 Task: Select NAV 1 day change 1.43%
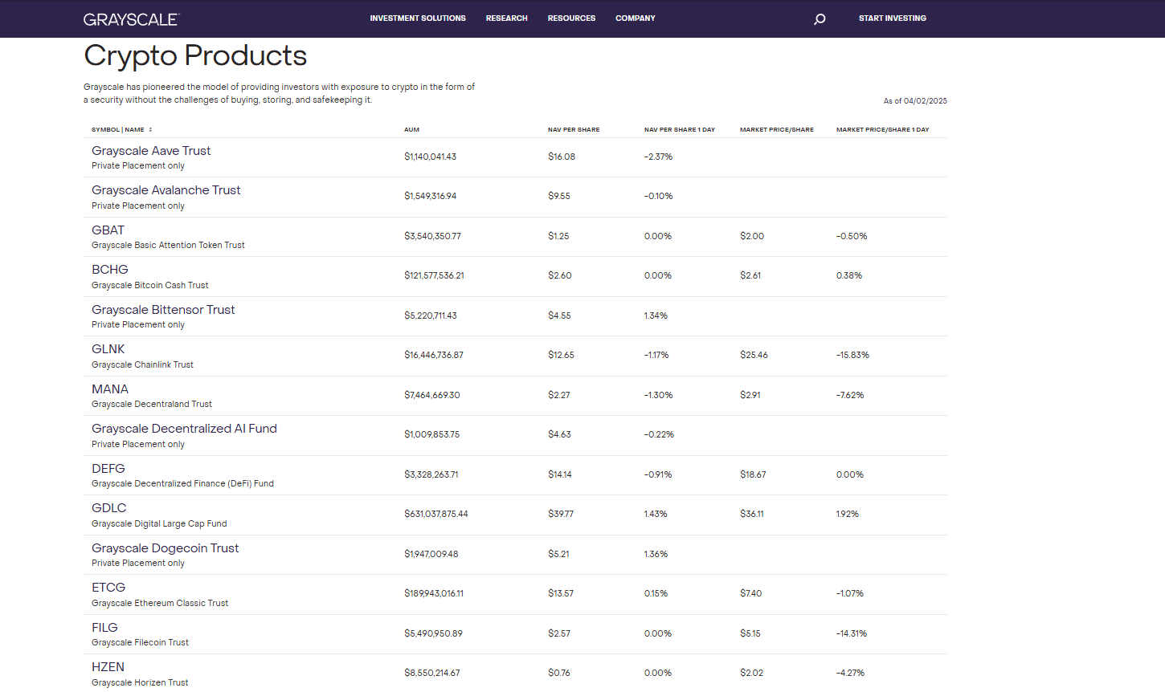(656, 514)
